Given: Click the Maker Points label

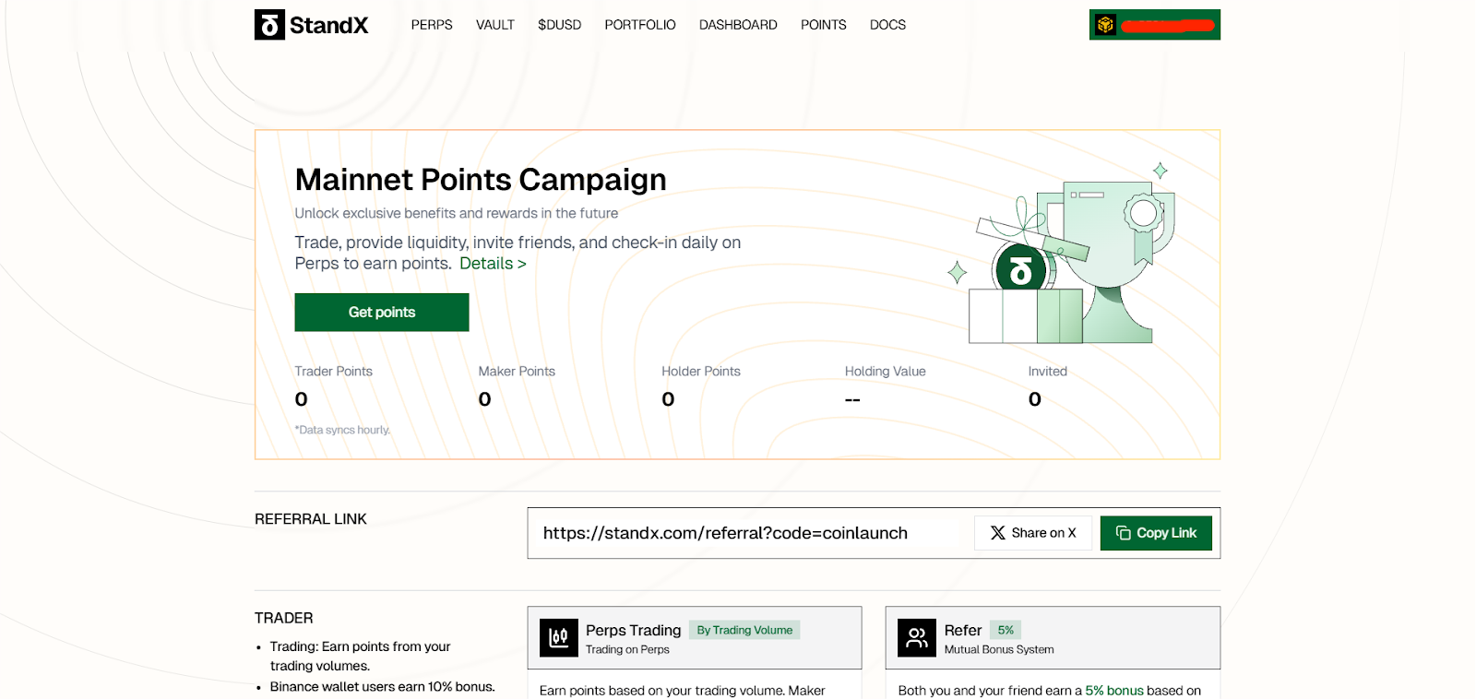Looking at the screenshot, I should point(517,372).
